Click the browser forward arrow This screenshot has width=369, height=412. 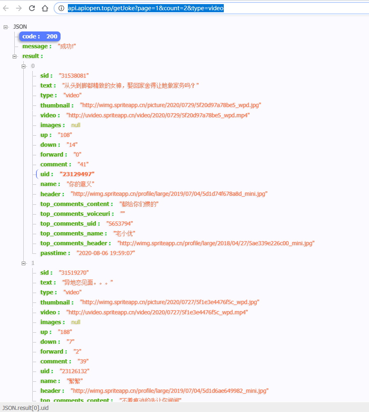pyautogui.click(x=19, y=8)
